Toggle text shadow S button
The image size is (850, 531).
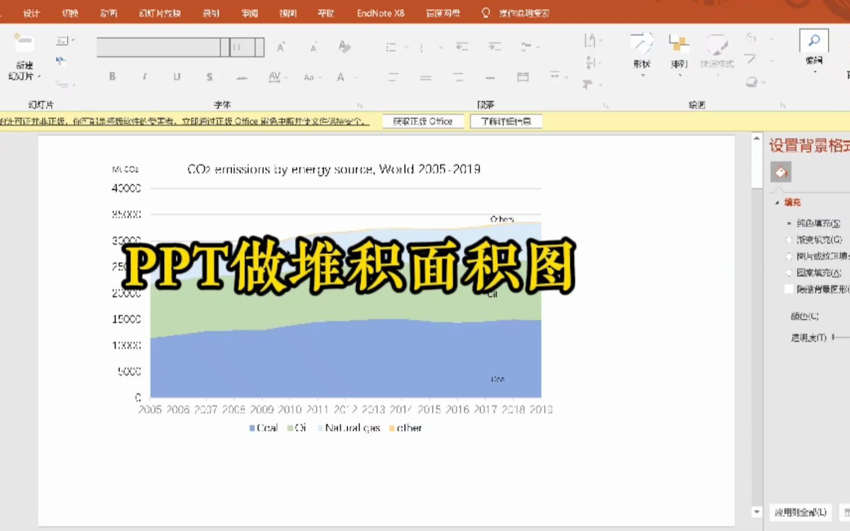(209, 76)
